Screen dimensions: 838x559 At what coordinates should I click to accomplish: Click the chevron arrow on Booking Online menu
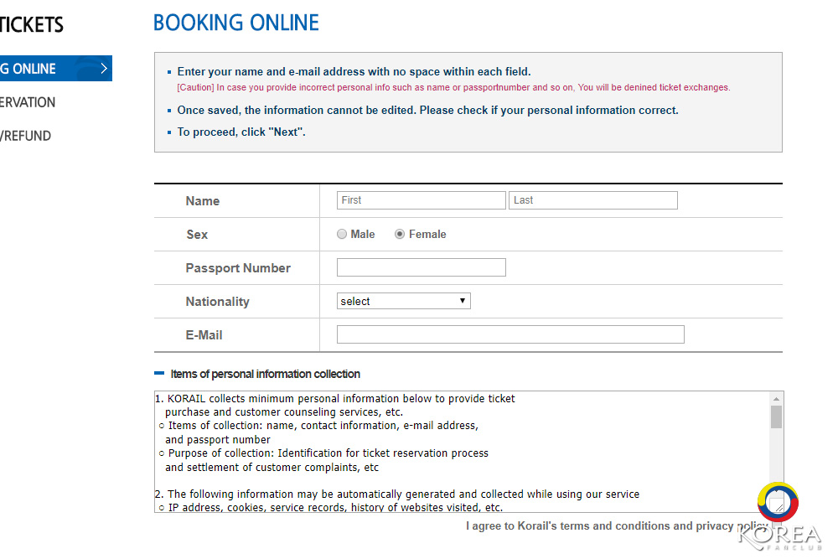pos(104,69)
